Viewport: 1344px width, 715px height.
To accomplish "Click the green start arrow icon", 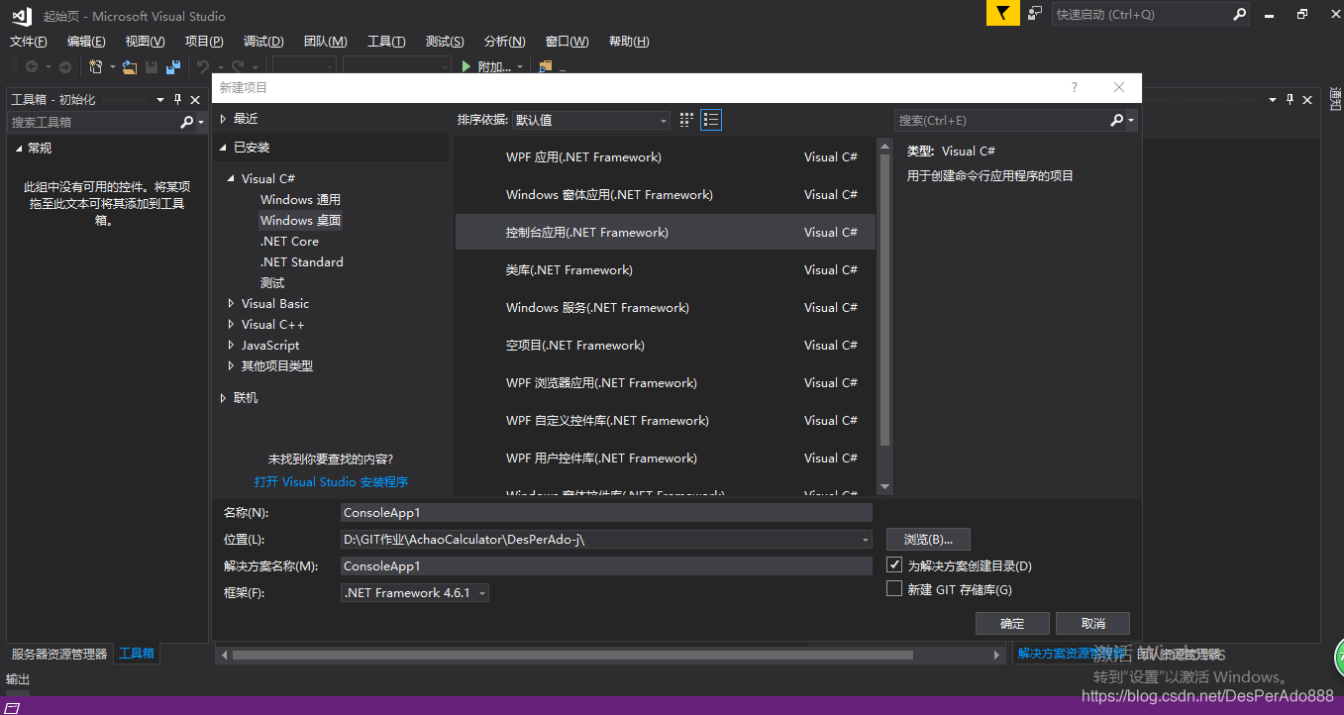I will click(466, 67).
